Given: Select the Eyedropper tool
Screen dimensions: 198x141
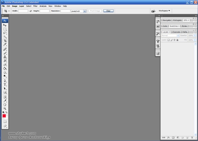Looking at the screenshot, I should point(5,101).
